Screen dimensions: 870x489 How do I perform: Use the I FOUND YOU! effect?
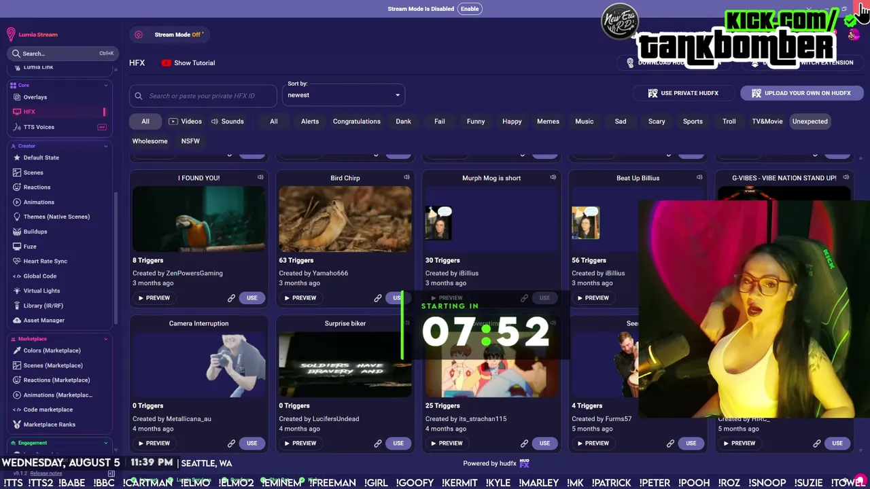pos(252,298)
